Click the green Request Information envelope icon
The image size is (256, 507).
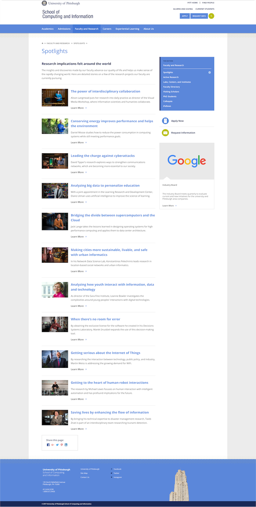tap(165, 133)
